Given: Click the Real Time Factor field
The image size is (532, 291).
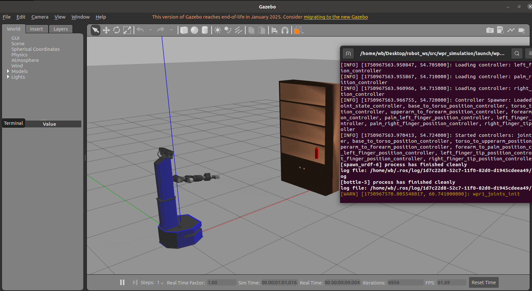Looking at the screenshot, I should [221, 283].
